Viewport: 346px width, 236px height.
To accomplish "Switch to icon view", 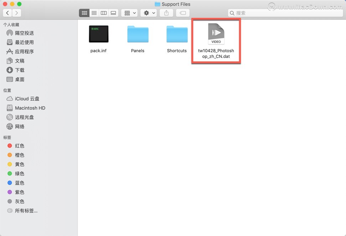I will tap(84, 13).
